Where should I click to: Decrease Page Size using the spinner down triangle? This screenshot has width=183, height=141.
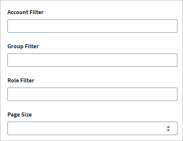click(168, 130)
